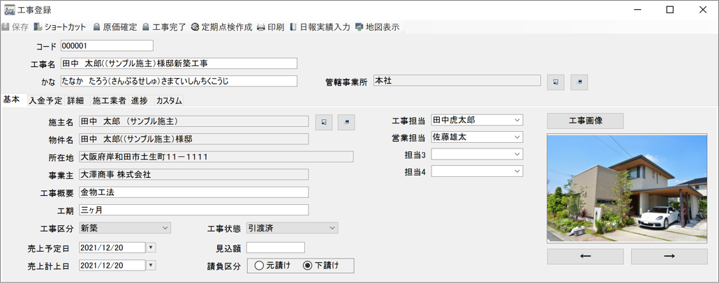719x283 pixels.
Task: Click the 工事画像 button
Action: tap(585, 121)
